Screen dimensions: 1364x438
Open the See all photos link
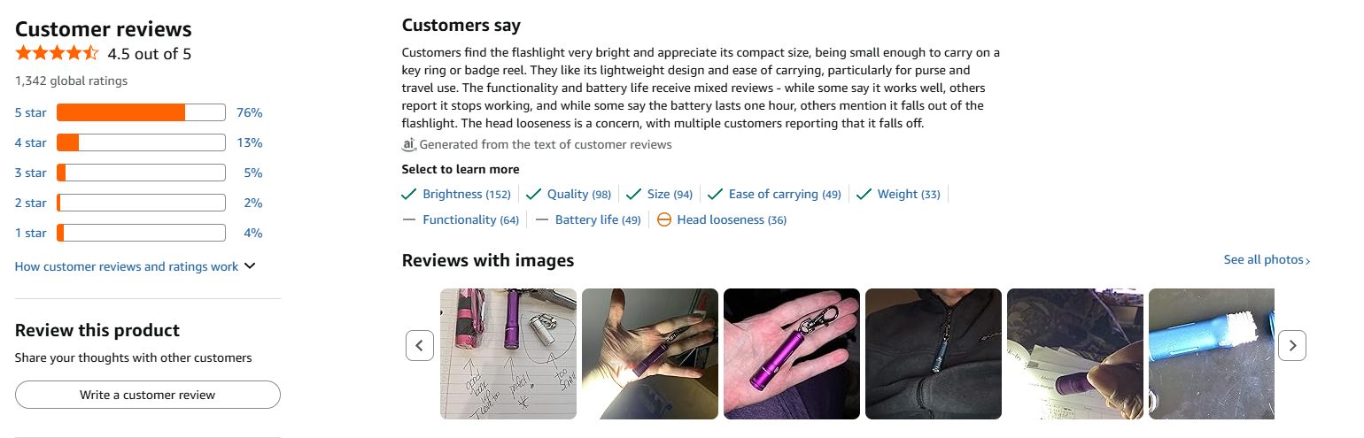(x=1267, y=260)
